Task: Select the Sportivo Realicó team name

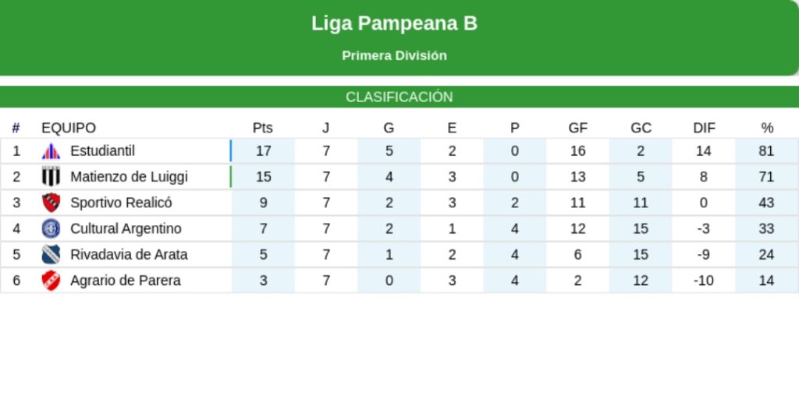Action: point(121,203)
